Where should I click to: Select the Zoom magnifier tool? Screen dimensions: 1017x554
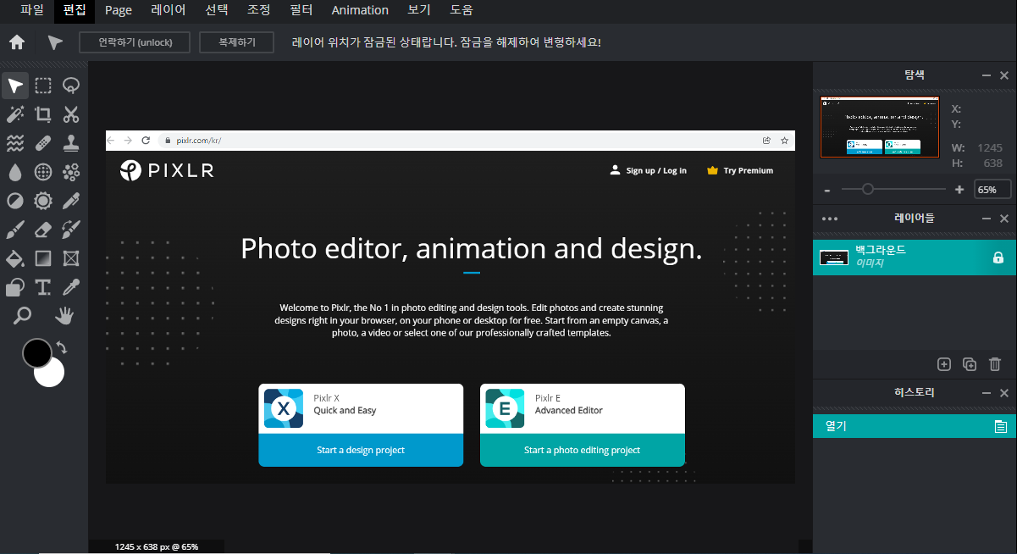tap(22, 315)
